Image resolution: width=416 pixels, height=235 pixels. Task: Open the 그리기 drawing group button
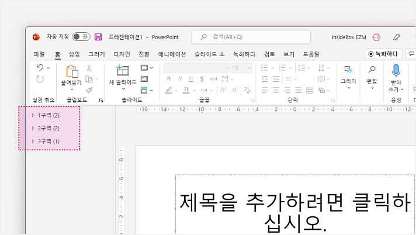[x=348, y=78]
